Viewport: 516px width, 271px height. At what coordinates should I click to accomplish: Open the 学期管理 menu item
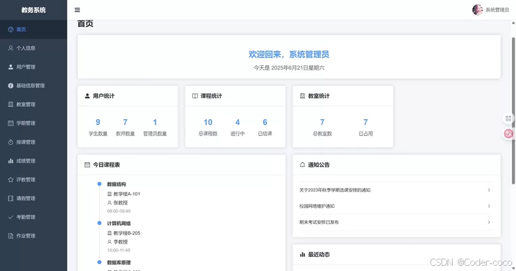(x=33, y=123)
